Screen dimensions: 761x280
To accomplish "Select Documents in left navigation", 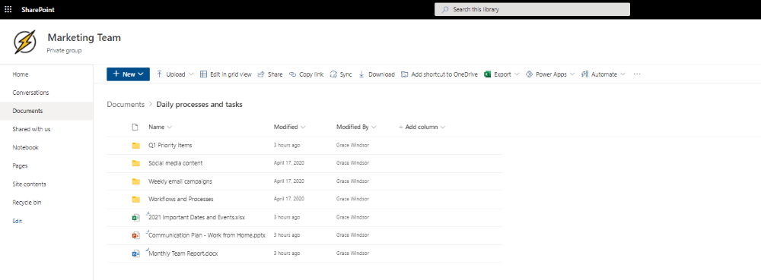I will click(27, 111).
